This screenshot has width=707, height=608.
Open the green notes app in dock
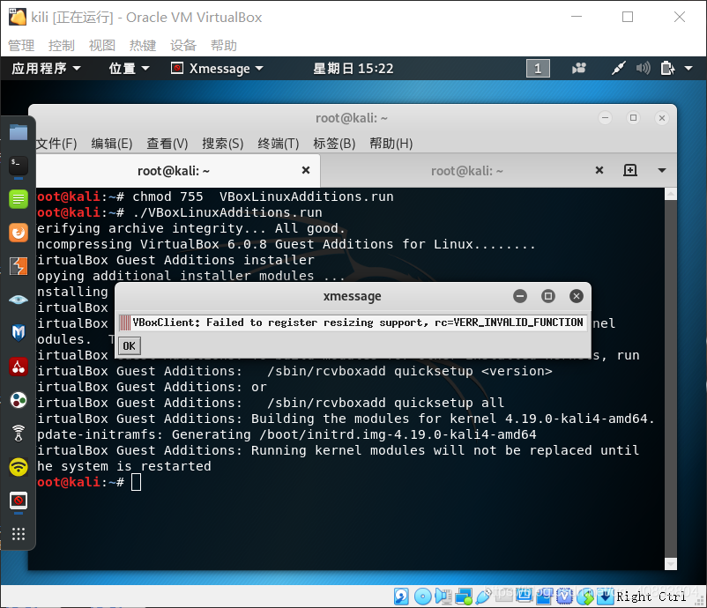click(19, 199)
